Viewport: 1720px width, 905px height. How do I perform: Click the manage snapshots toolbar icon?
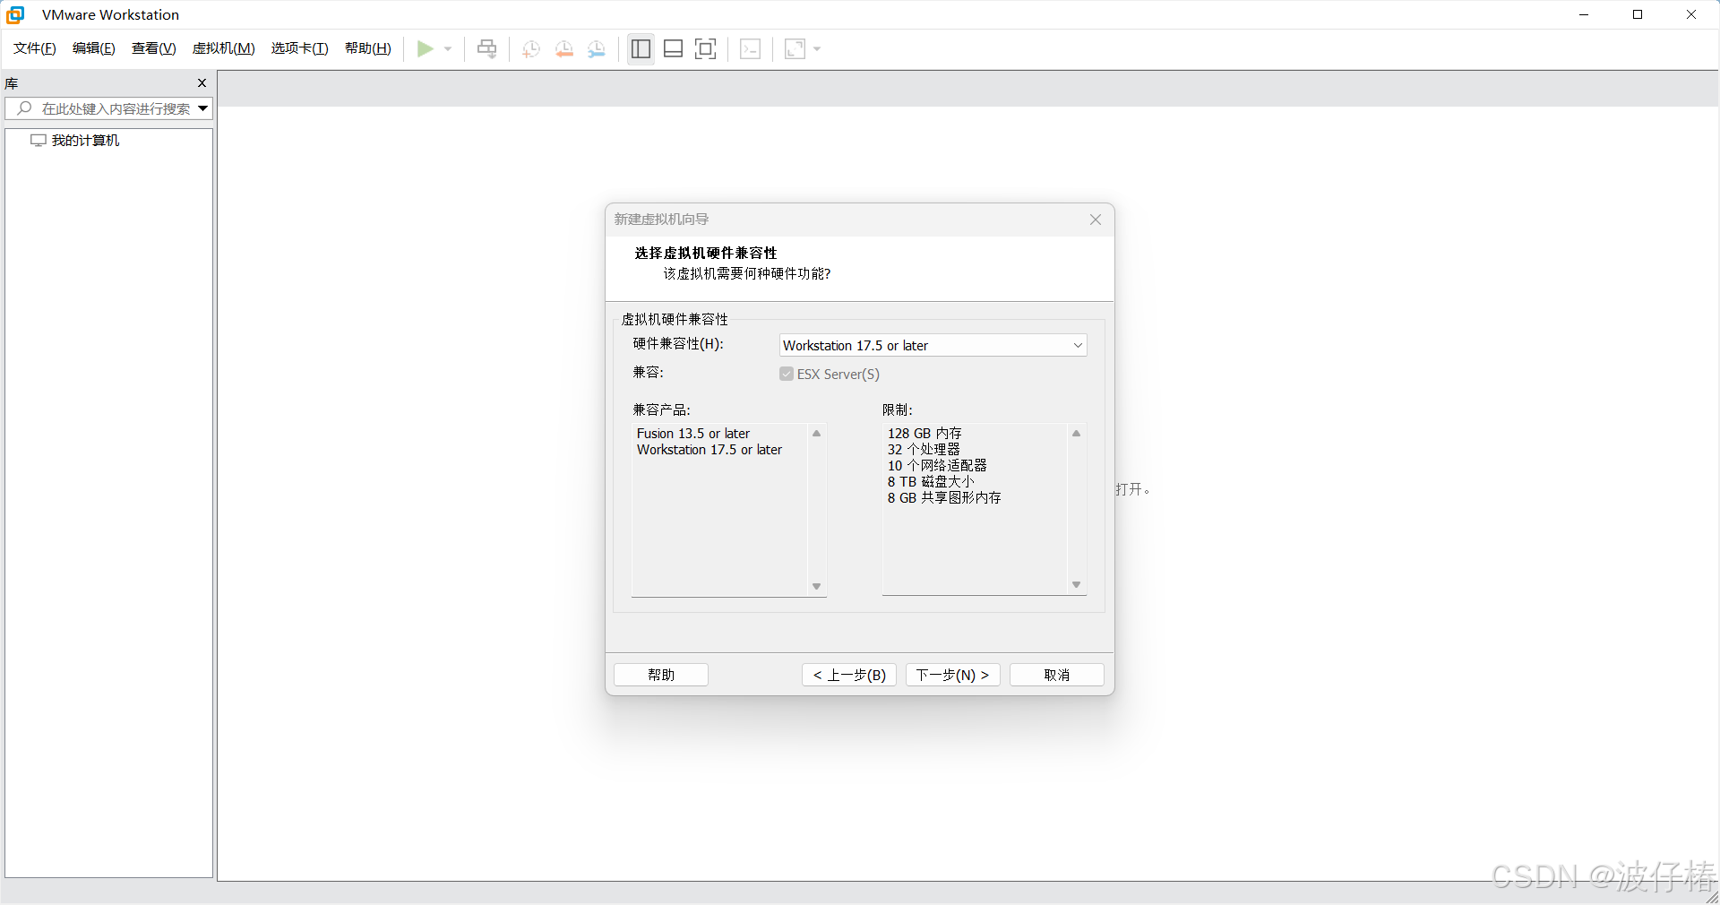coord(597,49)
